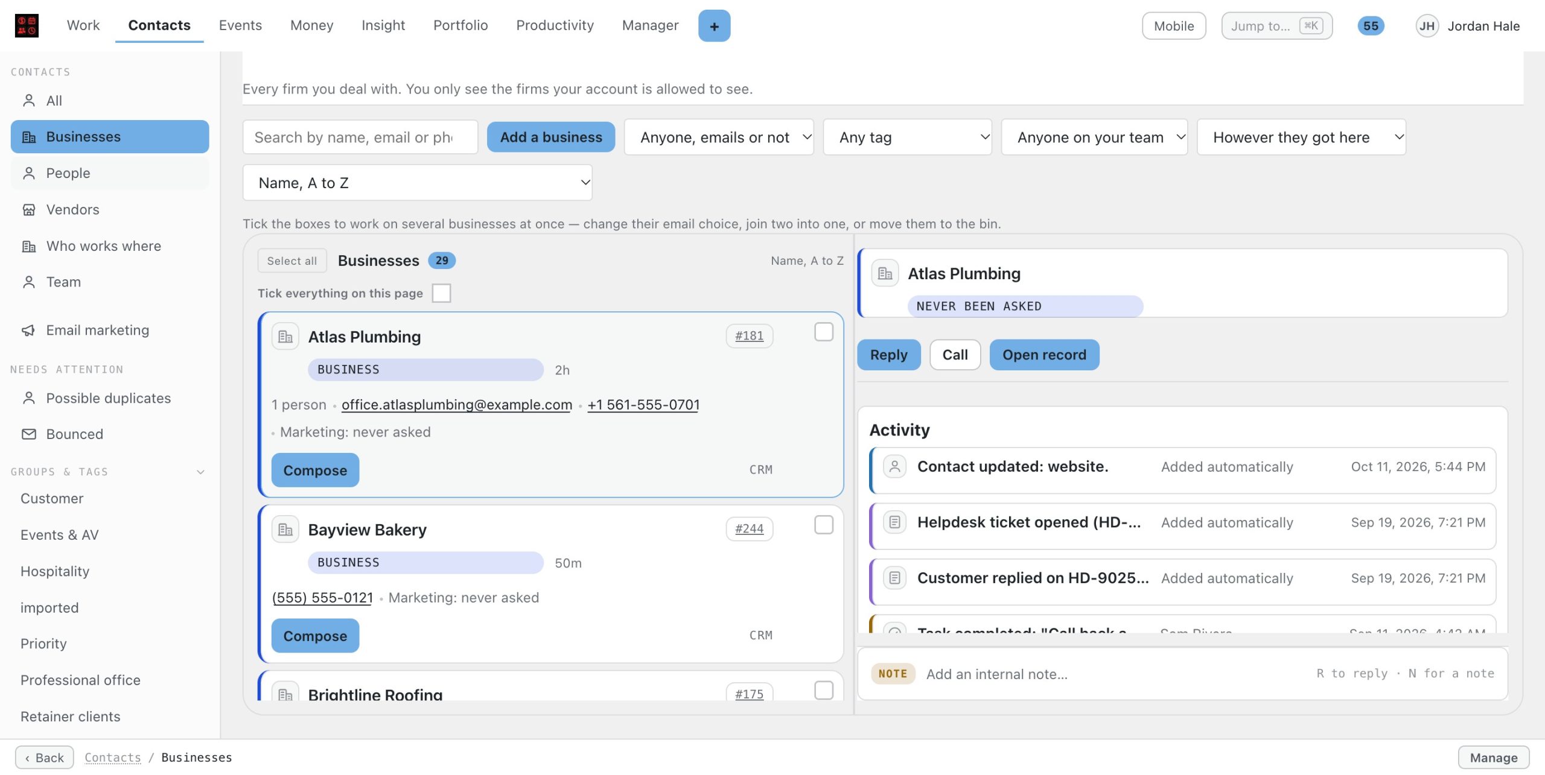The width and height of the screenshot is (1545, 775).
Task: Open the However they got here dropdown
Action: (1301, 138)
